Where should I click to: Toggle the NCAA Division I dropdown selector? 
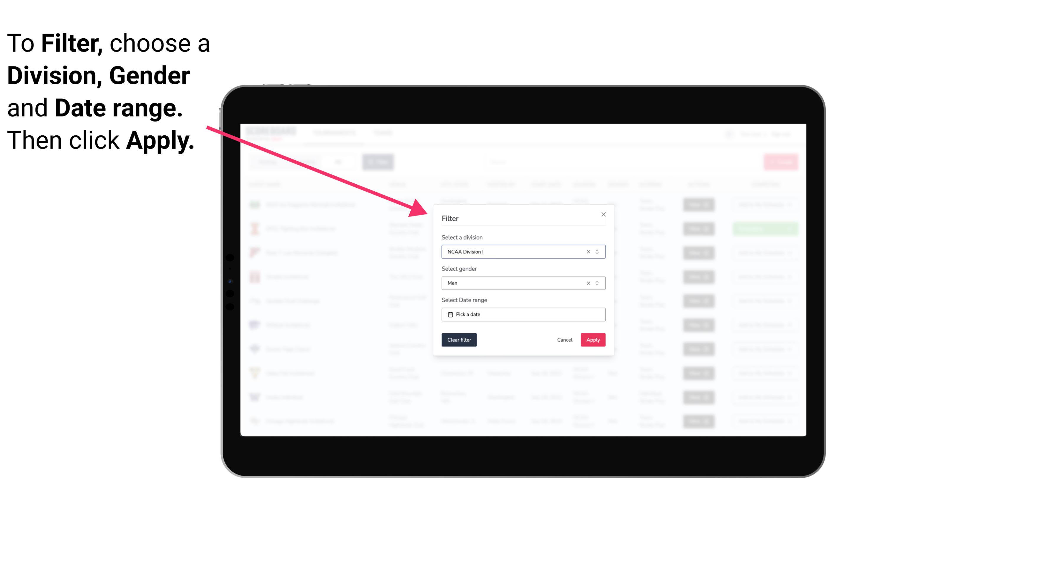point(596,251)
